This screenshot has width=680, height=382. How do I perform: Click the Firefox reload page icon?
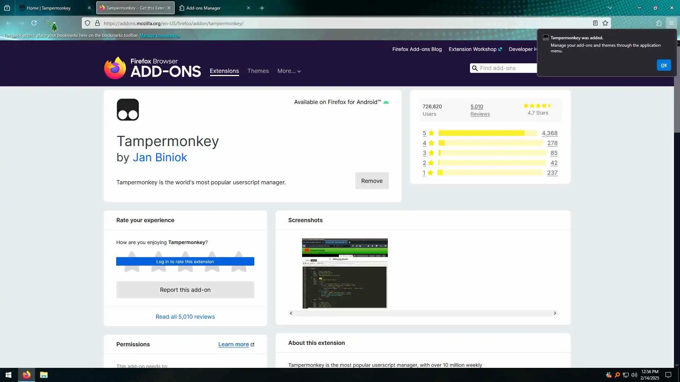[x=34, y=23]
